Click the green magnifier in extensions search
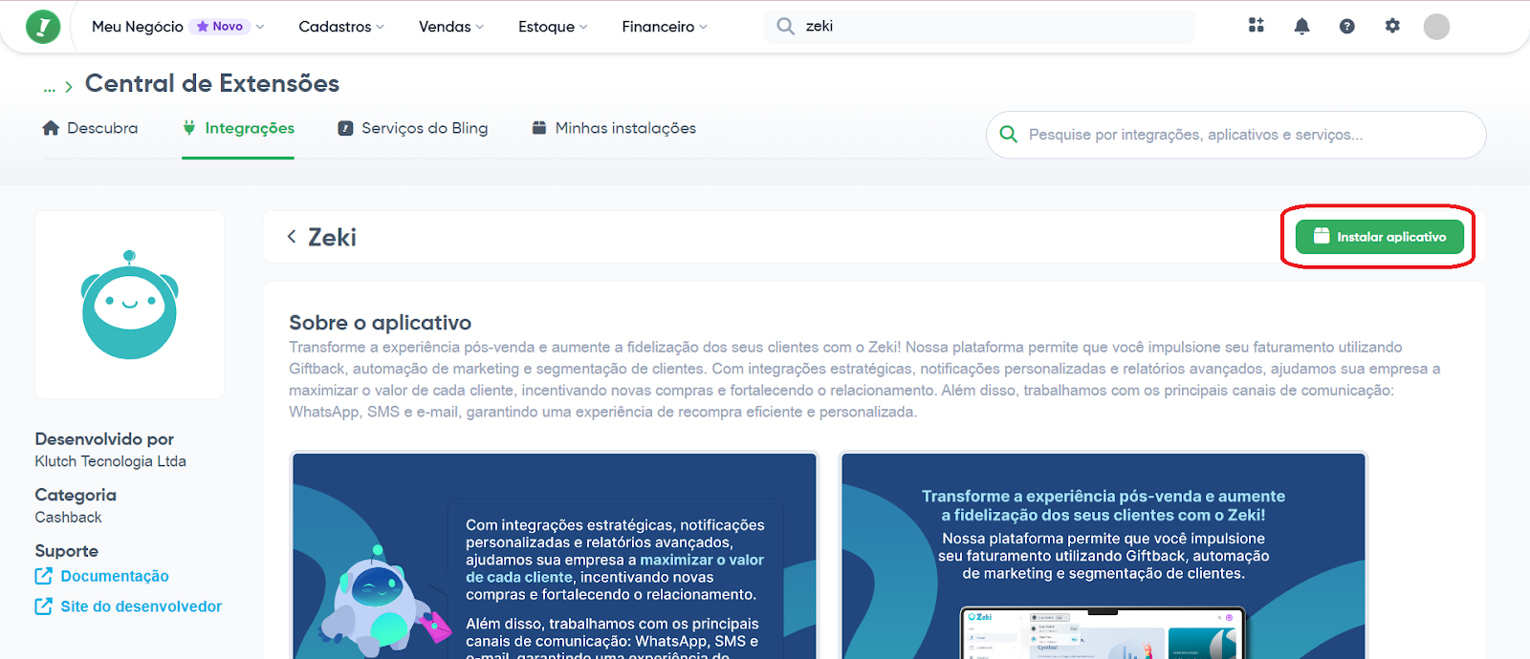This screenshot has height=659, width=1530. click(1008, 135)
